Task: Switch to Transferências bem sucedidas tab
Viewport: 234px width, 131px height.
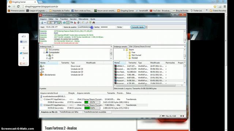Action: [95, 112]
